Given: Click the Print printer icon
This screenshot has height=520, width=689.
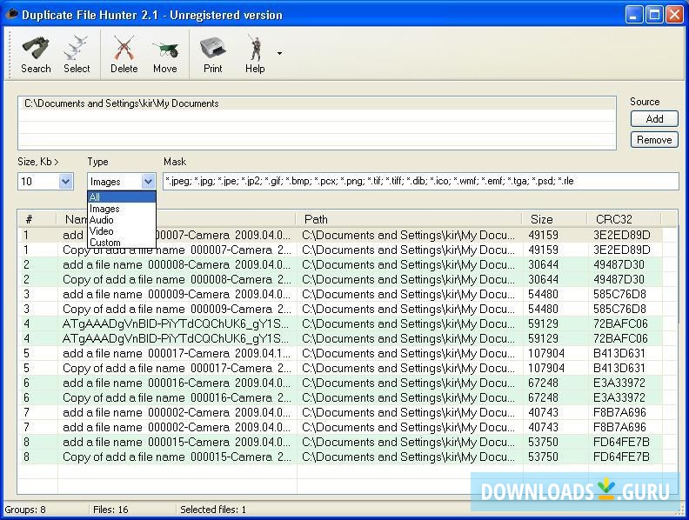Looking at the screenshot, I should click(x=212, y=49).
